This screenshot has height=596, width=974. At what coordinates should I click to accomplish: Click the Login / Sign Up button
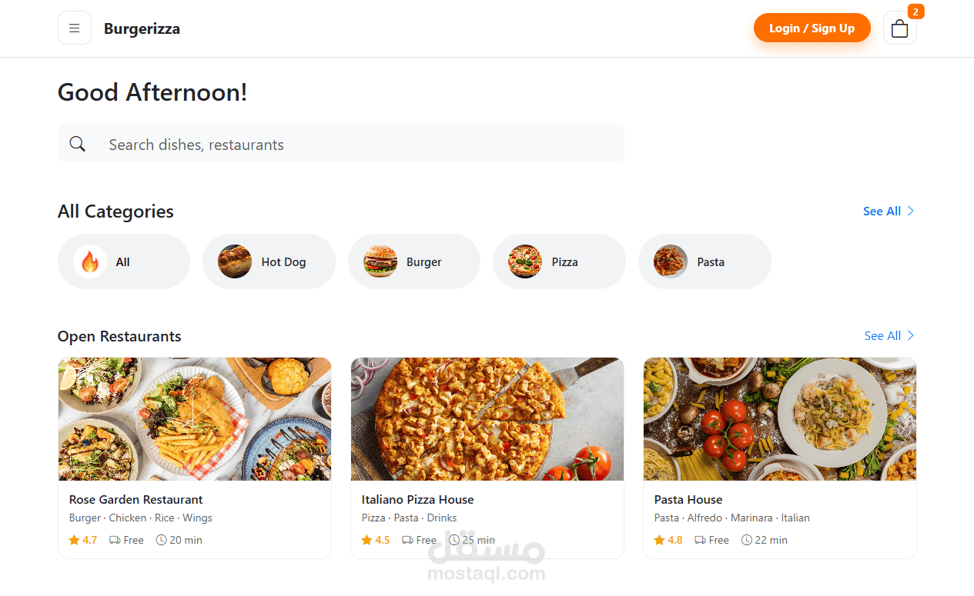(x=812, y=28)
